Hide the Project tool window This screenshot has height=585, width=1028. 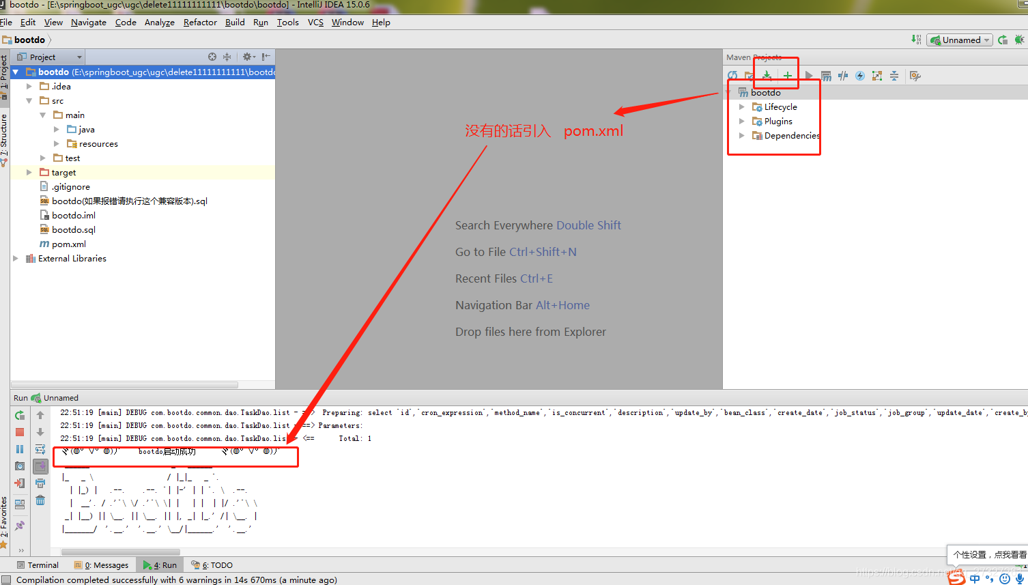tap(266, 57)
